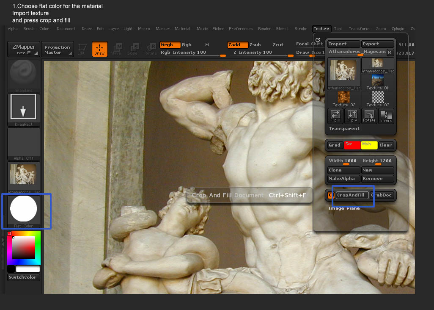
Task: Open the Zplugin menu
Action: pos(398,29)
